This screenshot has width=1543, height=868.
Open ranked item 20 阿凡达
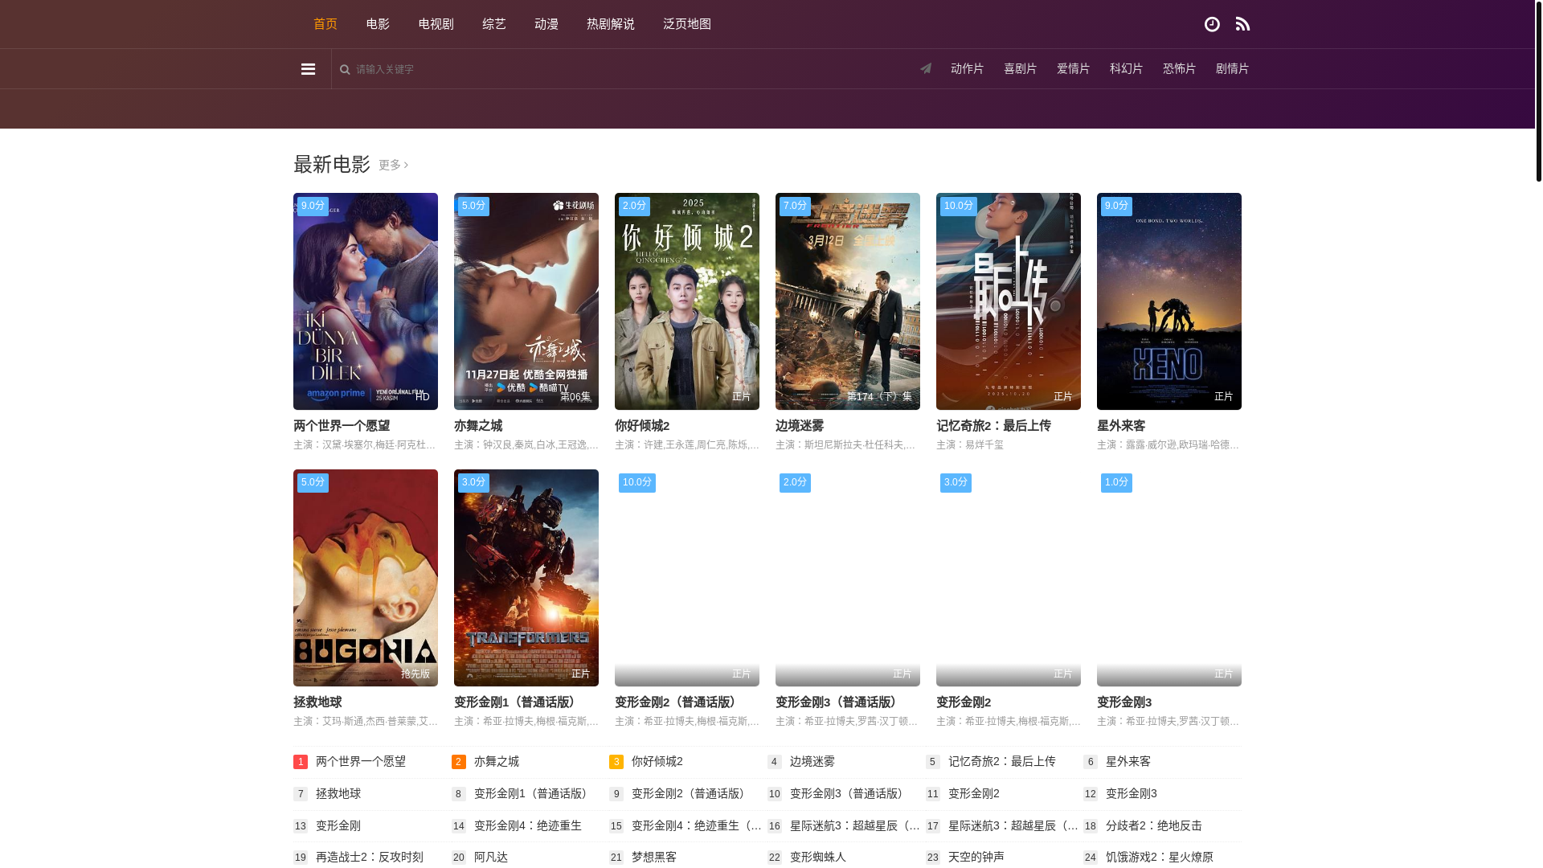pos(491,857)
